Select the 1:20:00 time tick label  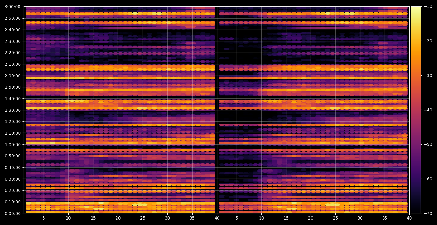(x=13, y=121)
